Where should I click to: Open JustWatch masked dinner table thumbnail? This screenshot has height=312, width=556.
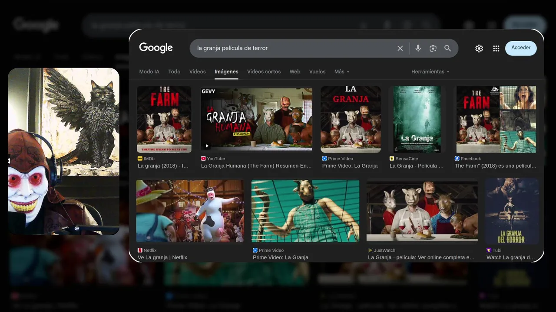(x=422, y=211)
